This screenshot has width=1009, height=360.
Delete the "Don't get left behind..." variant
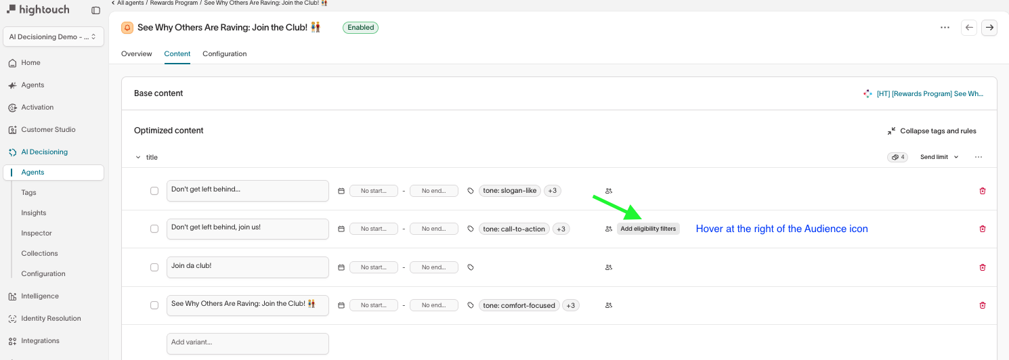click(983, 191)
